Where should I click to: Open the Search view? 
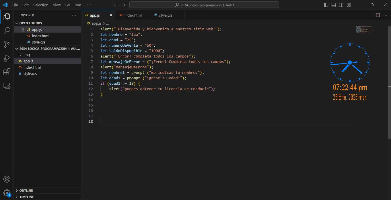click(x=7, y=31)
